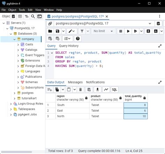Toggle the database connection status icon

[50, 24]
